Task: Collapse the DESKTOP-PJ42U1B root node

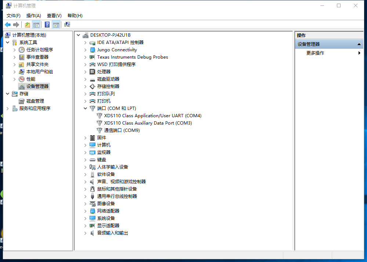Action: point(79,35)
